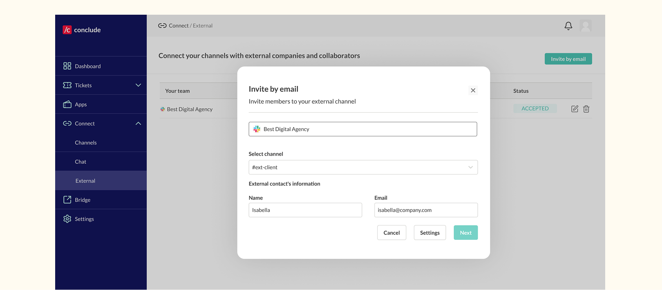Expand the Tickets submenu chevron
Image resolution: width=662 pixels, height=290 pixels.
tap(138, 85)
